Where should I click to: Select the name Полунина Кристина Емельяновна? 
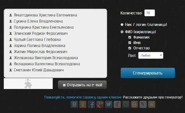44,27
